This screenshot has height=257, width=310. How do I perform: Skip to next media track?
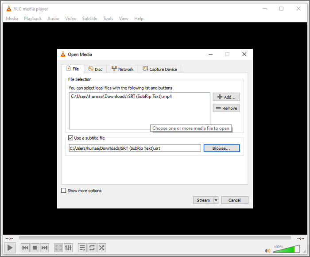point(44,248)
